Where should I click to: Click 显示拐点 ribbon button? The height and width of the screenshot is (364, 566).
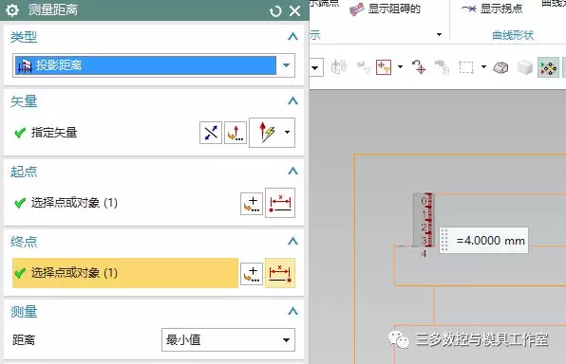tap(492, 9)
